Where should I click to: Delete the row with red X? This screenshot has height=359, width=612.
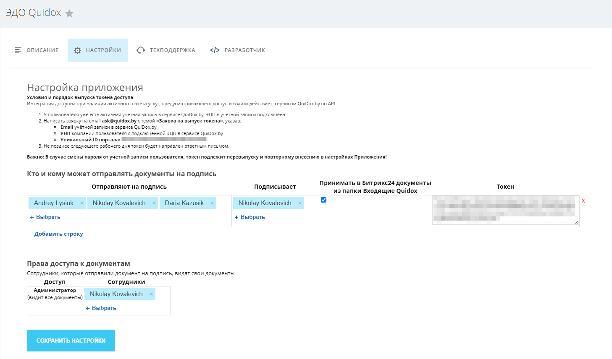(583, 201)
